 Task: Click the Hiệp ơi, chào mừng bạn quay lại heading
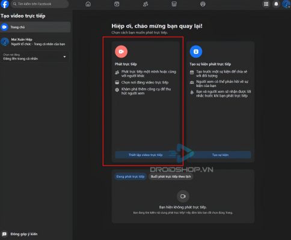[157, 26]
